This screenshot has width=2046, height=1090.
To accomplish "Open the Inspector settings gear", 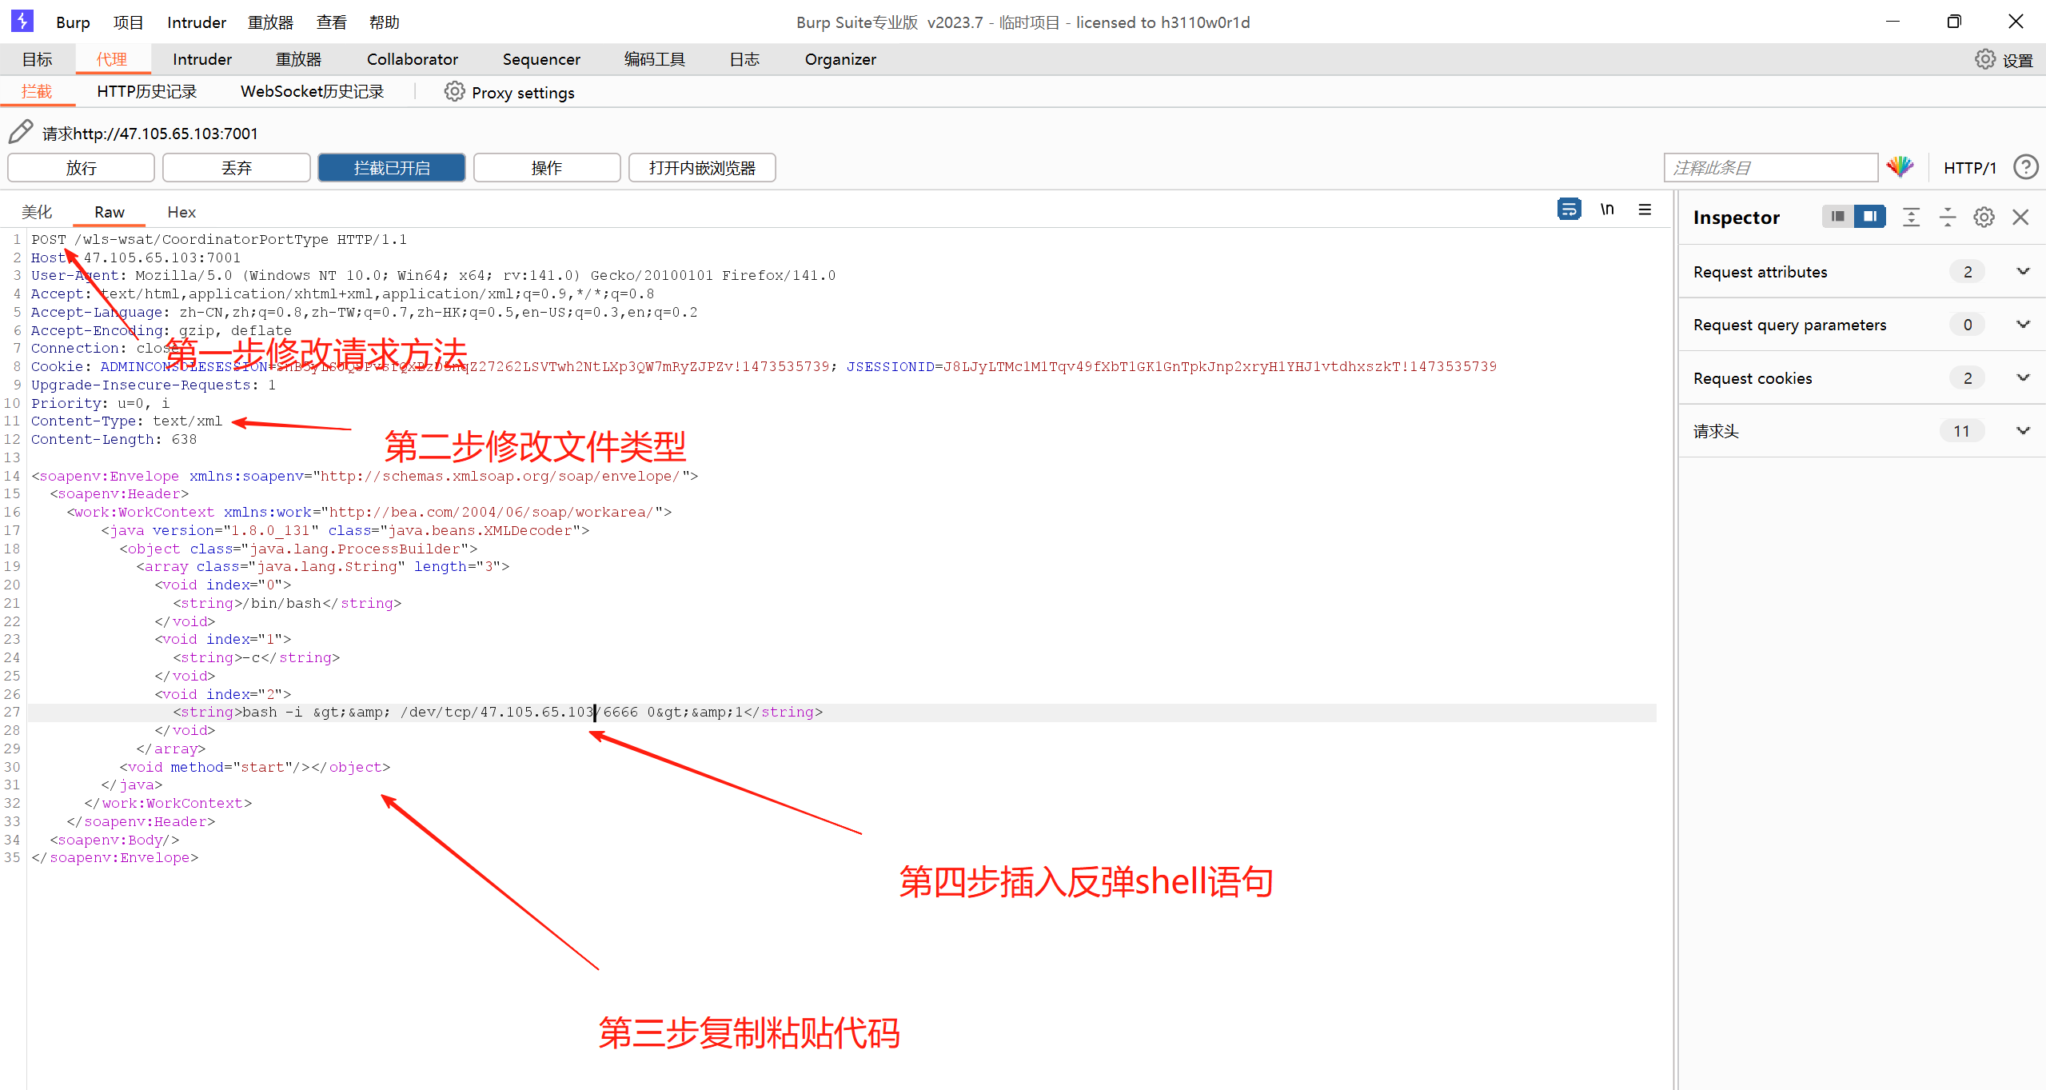I will tap(1984, 217).
